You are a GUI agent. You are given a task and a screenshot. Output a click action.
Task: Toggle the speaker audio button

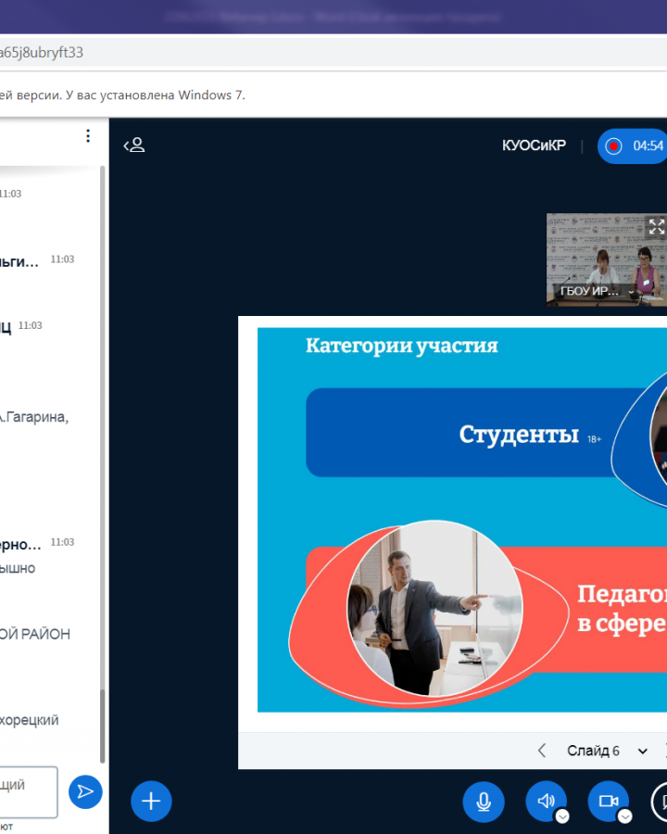(546, 802)
